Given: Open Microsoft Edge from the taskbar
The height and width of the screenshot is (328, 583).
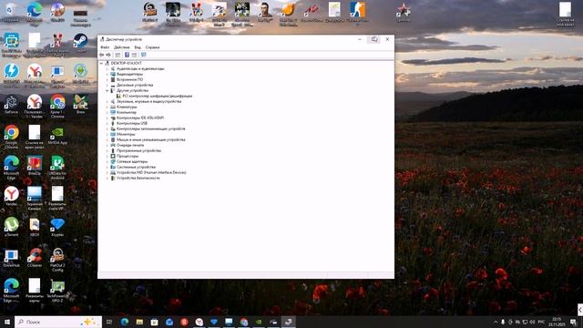Looking at the screenshot, I should point(125,322).
